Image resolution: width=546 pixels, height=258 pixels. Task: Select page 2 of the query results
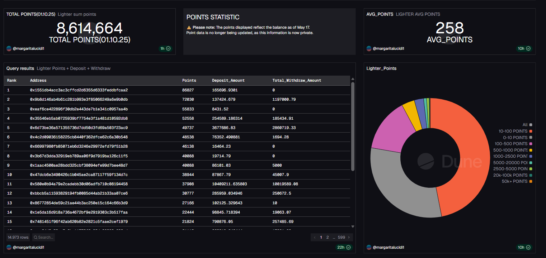(x=328, y=237)
